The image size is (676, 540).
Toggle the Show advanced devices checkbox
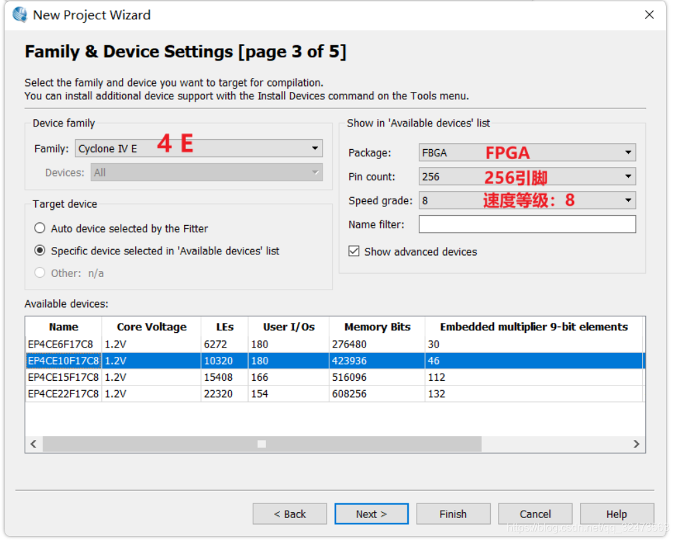[x=354, y=251]
